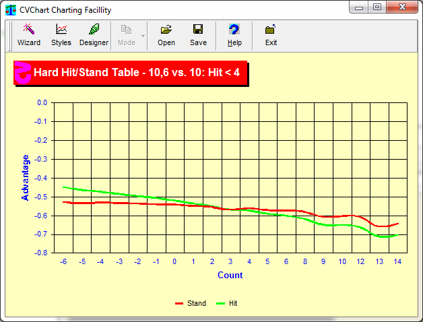
Task: Open the Styles chart icon
Action: [61, 35]
